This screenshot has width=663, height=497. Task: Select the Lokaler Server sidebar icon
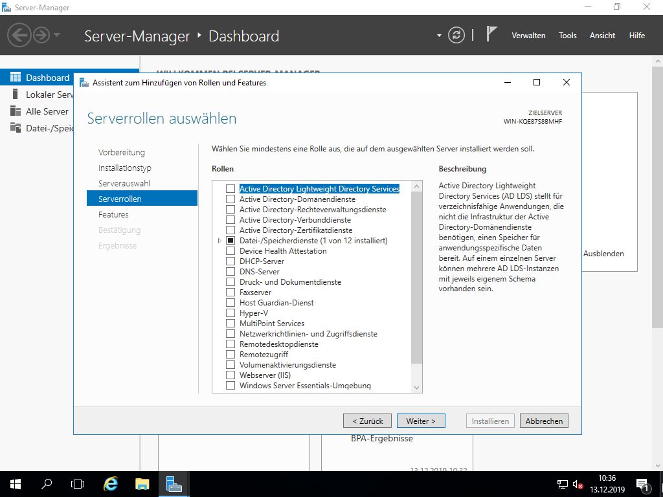[x=16, y=94]
